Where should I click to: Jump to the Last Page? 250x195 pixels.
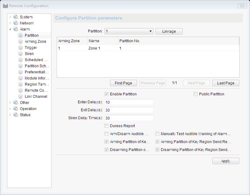point(226,83)
